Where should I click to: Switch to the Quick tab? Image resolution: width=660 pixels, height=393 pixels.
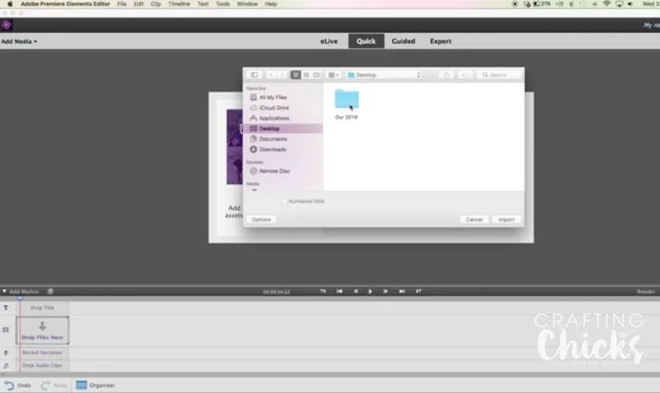366,41
